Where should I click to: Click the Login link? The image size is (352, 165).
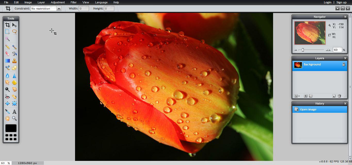pyautogui.click(x=328, y=2)
